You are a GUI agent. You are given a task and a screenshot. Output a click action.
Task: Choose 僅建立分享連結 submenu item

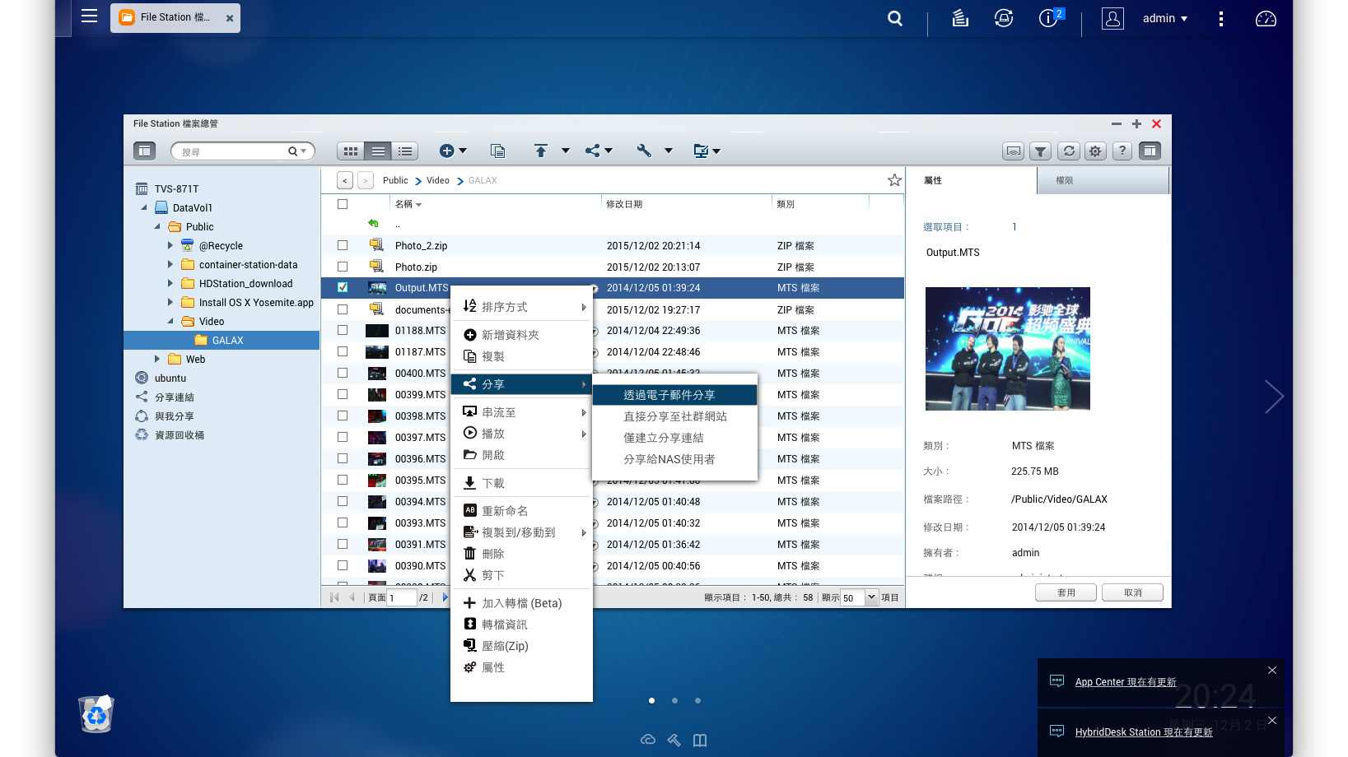674,438
